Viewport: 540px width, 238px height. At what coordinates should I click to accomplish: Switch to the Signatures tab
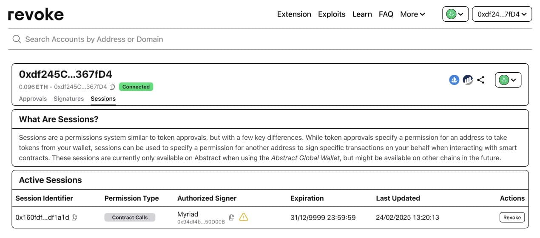pyautogui.click(x=68, y=99)
